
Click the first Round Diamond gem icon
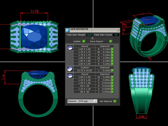point(70,48)
